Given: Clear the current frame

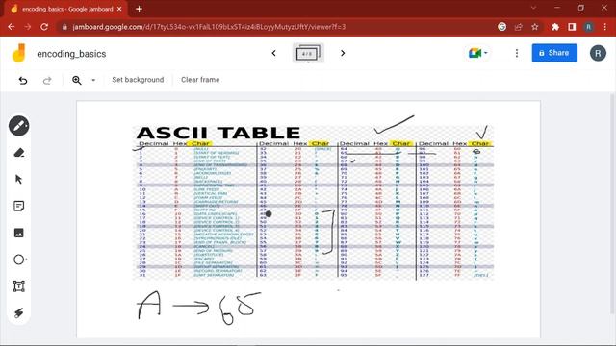Looking at the screenshot, I should (x=200, y=80).
